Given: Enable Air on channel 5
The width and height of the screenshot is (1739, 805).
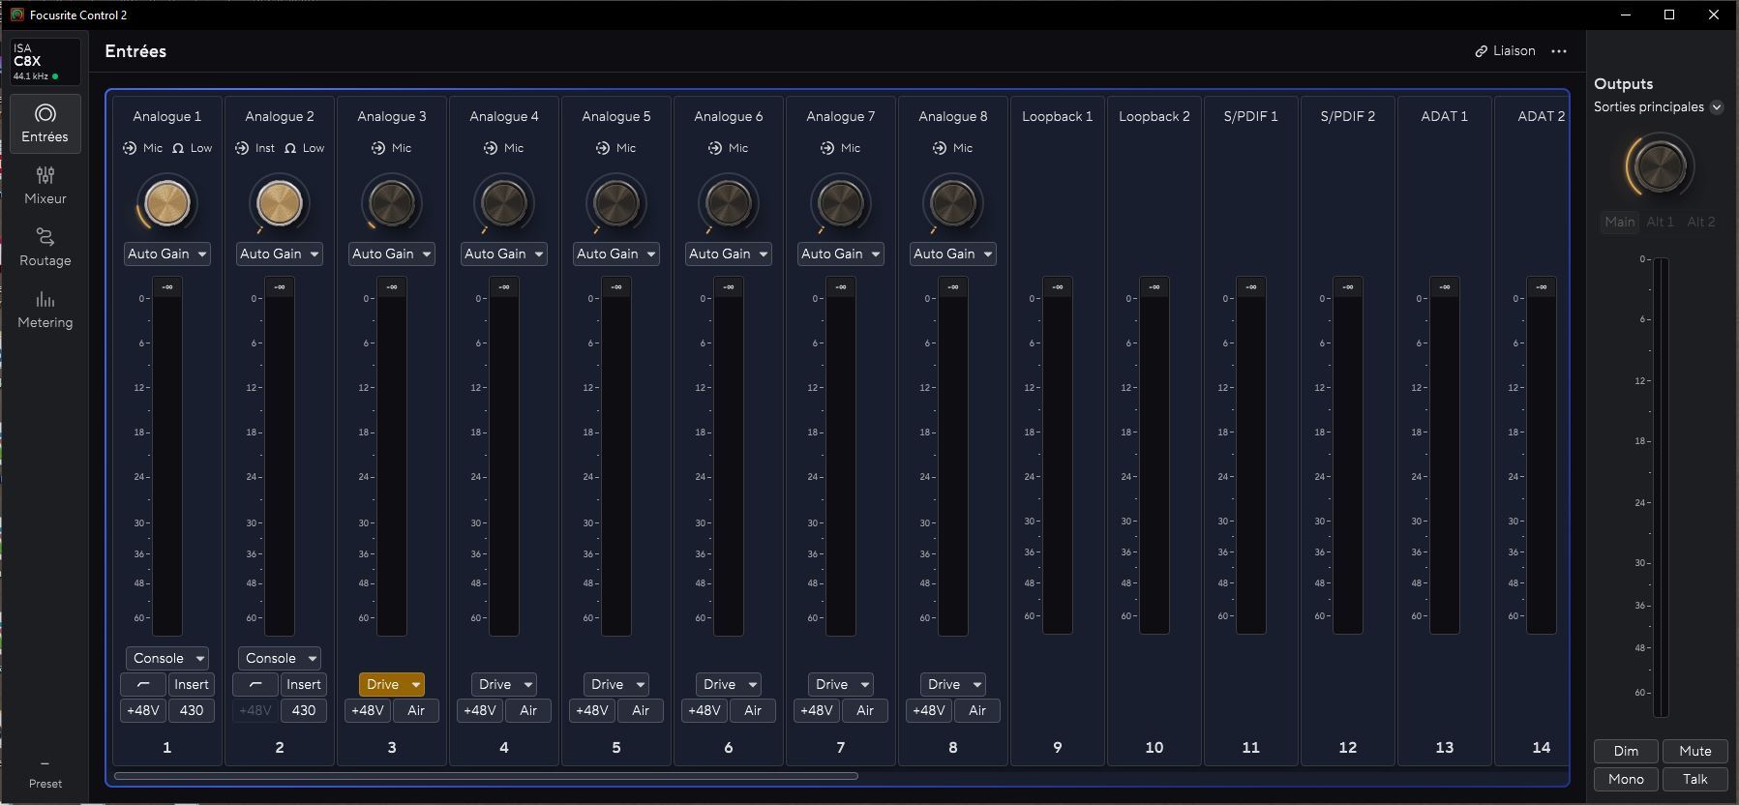Looking at the screenshot, I should (641, 710).
